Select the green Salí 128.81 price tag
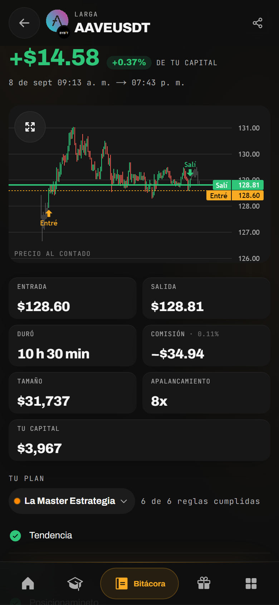 tap(238, 185)
